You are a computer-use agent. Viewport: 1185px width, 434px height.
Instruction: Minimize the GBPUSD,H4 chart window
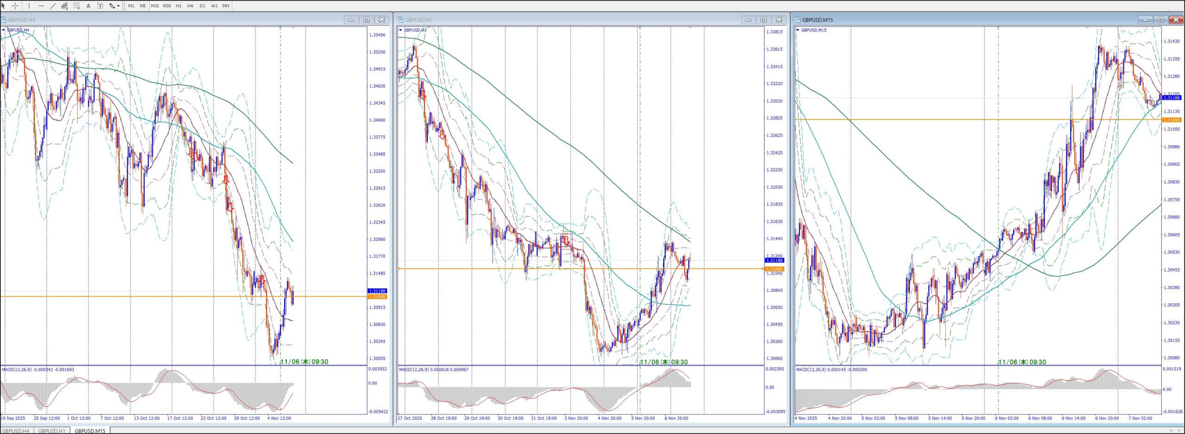click(x=351, y=20)
